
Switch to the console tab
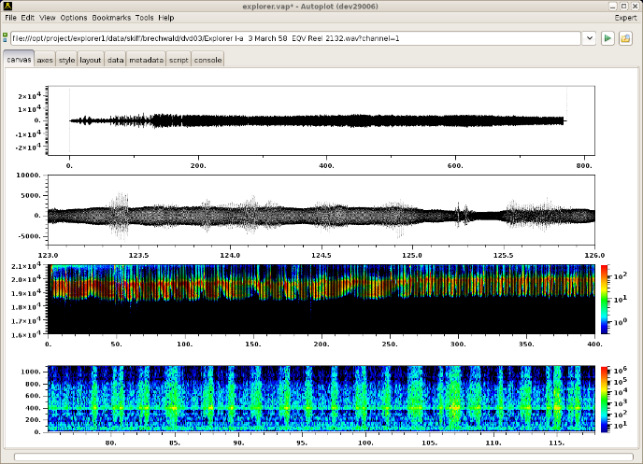tap(207, 60)
